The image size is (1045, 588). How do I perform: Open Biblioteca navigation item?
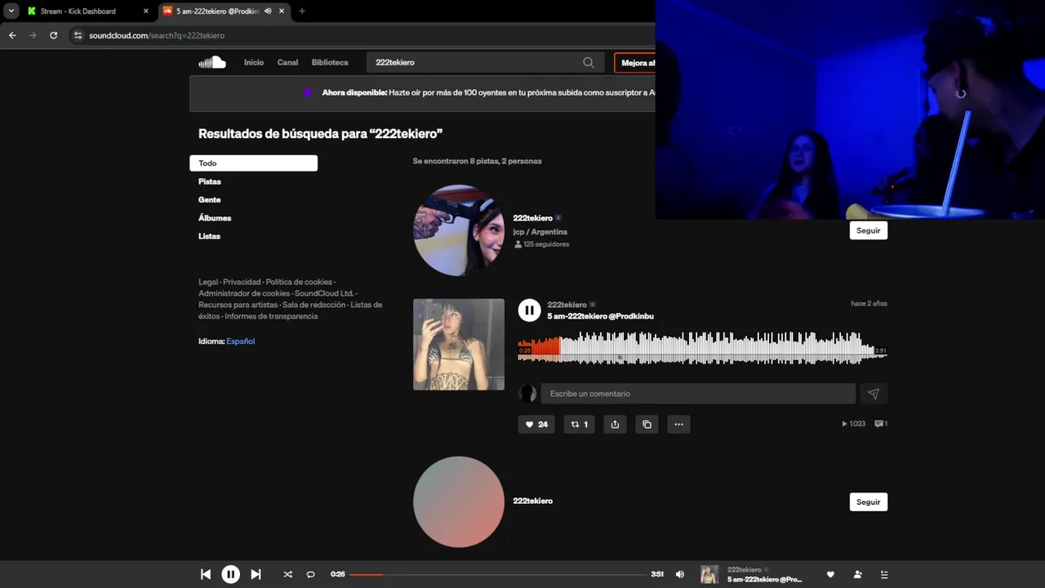click(x=330, y=62)
